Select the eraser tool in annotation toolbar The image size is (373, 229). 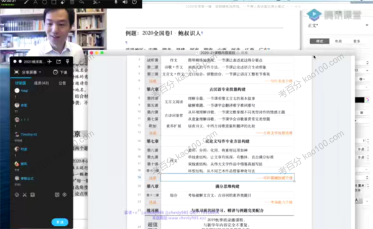[x=63, y=2]
